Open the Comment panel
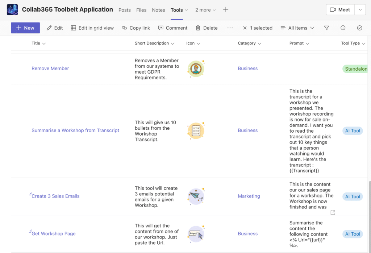The height and width of the screenshot is (253, 371). click(x=173, y=28)
